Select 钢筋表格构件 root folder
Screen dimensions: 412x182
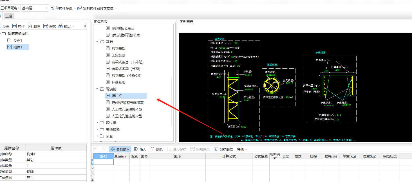18,34
